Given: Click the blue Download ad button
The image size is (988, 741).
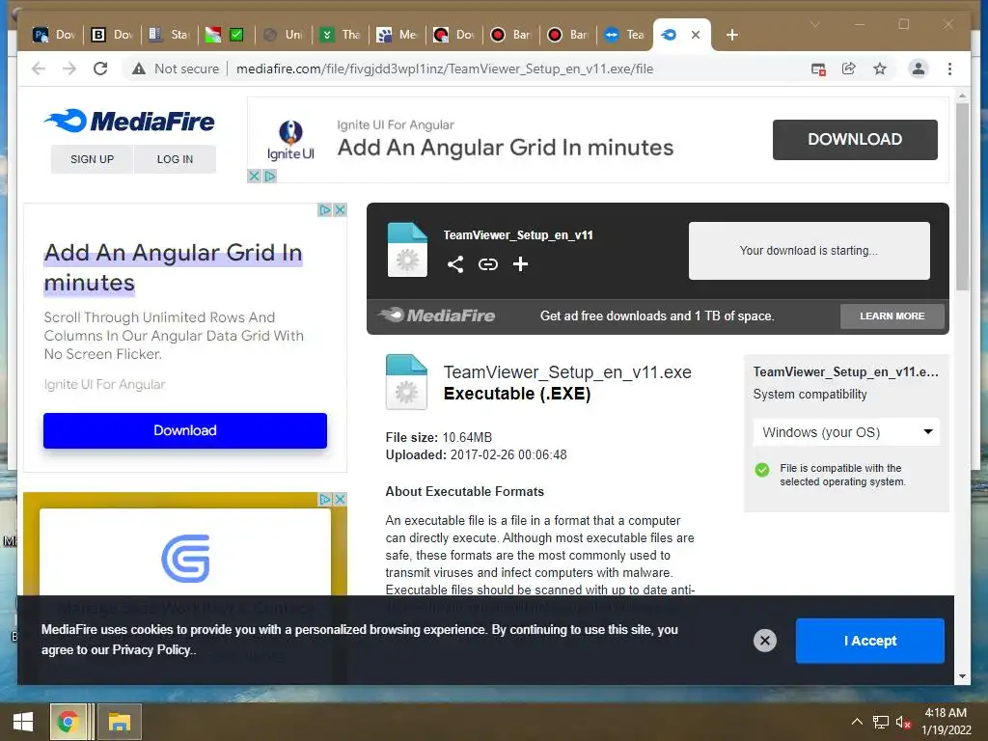Looking at the screenshot, I should click(x=185, y=430).
